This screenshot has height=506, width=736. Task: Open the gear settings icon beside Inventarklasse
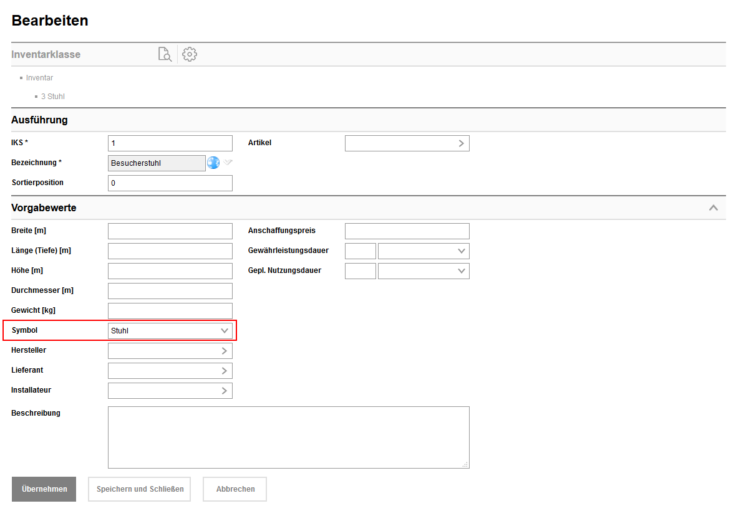point(190,54)
